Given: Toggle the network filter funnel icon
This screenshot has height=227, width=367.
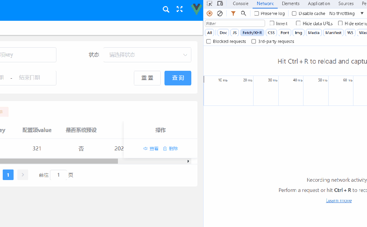Looking at the screenshot, I should 233,13.
